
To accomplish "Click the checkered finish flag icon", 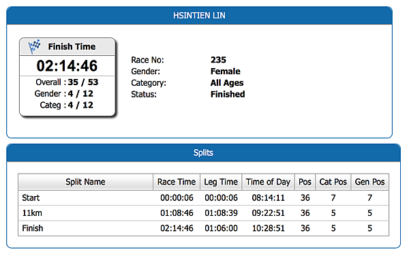I will 34,46.
